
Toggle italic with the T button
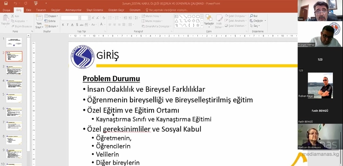tap(68, 25)
